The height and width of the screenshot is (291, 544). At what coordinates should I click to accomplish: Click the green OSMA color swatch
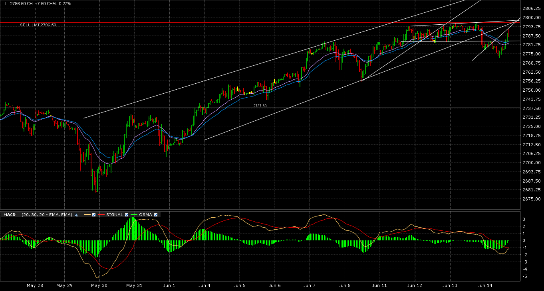coord(134,215)
